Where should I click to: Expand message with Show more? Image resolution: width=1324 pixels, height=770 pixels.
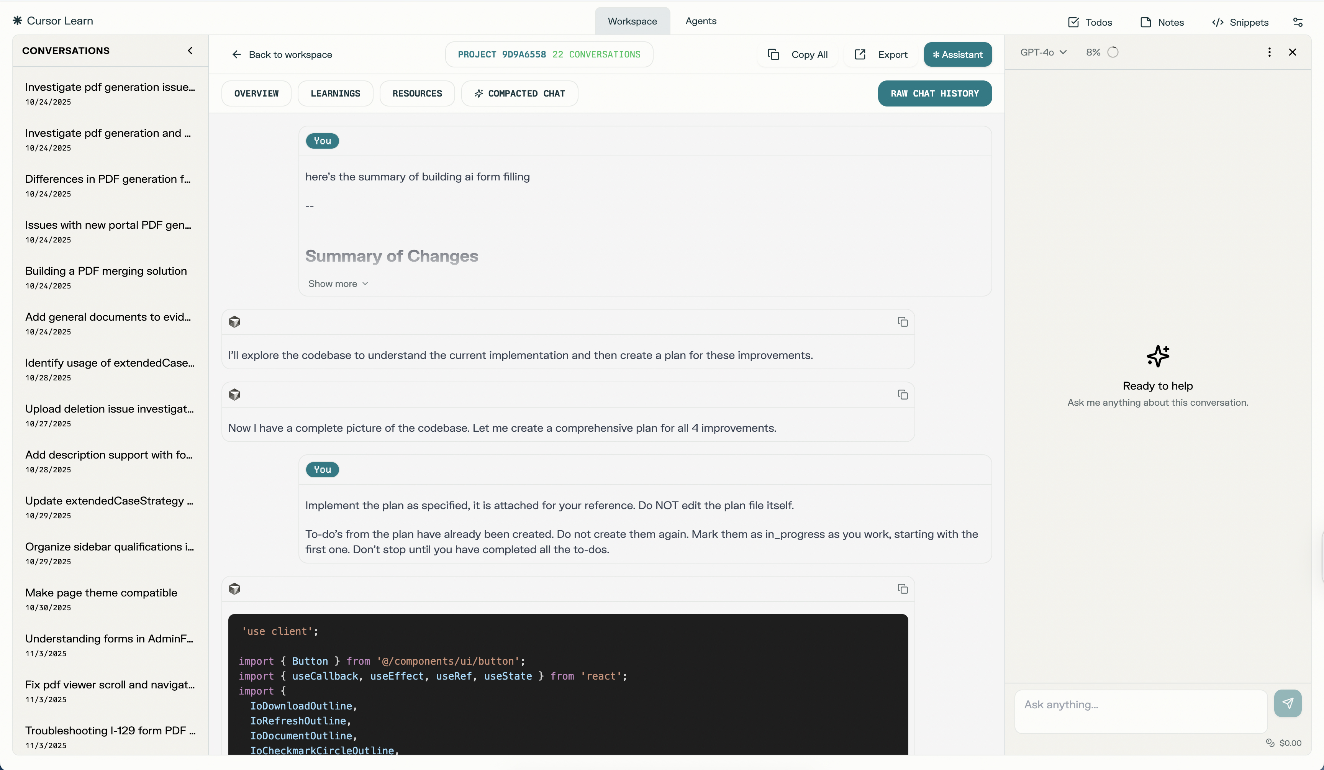coord(338,283)
